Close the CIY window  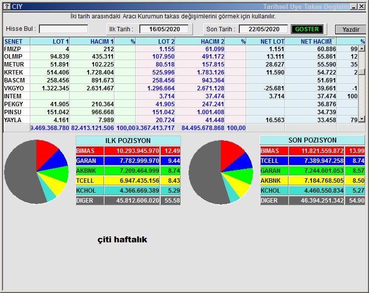(362, 6)
